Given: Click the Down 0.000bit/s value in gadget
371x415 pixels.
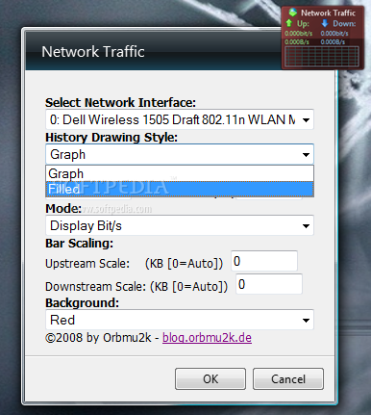Looking at the screenshot, I should (x=334, y=34).
